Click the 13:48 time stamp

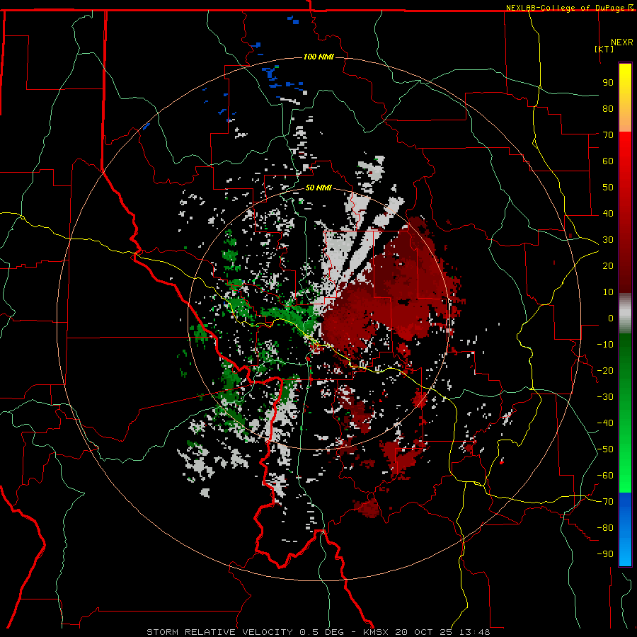(475, 632)
